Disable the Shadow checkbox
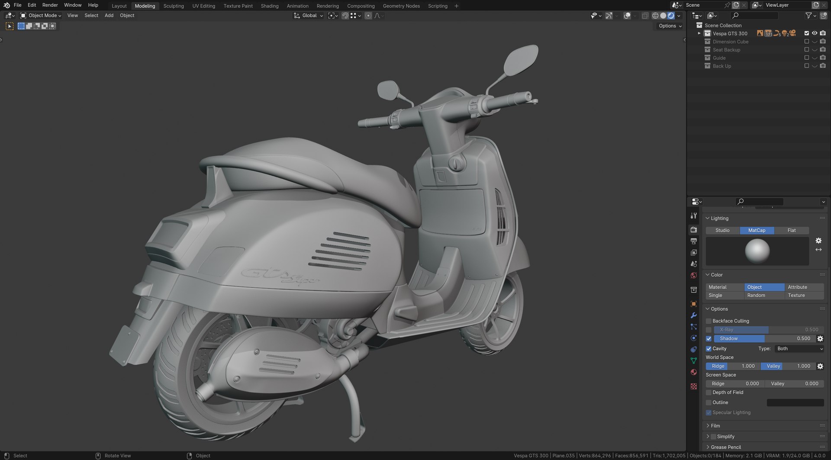This screenshot has width=831, height=460. click(709, 339)
